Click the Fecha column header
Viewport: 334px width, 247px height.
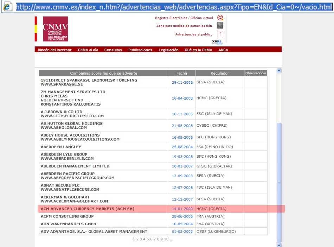(x=182, y=73)
